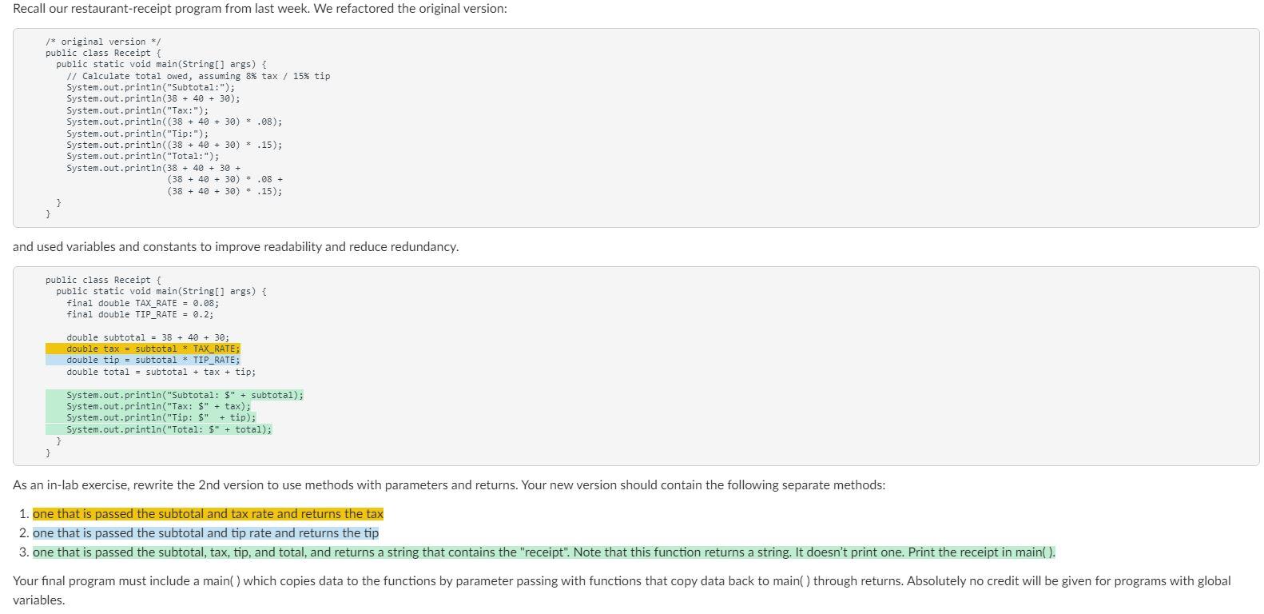Viewport: 1264px width, 614px height.
Task: Click the green println 'Tax: $' line
Action: pyautogui.click(x=149, y=406)
